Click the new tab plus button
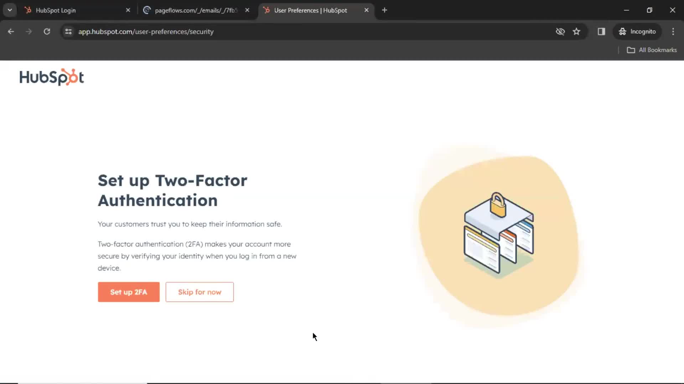Image resolution: width=684 pixels, height=384 pixels. 384,10
